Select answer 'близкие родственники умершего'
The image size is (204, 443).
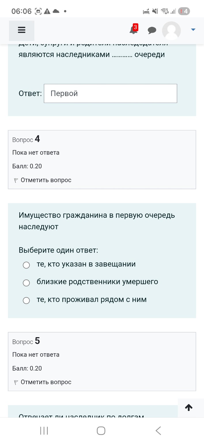click(26, 283)
